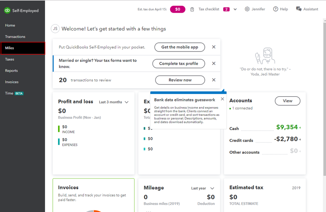This screenshot has height=212, width=326.
Task: View connected accounts
Action: tap(287, 101)
